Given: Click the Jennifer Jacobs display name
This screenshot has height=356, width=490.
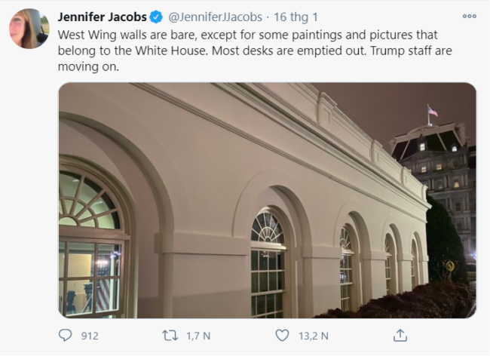Looking at the screenshot, I should (103, 17).
